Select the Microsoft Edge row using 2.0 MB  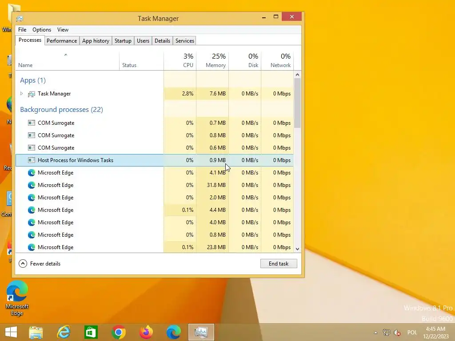coord(154,198)
